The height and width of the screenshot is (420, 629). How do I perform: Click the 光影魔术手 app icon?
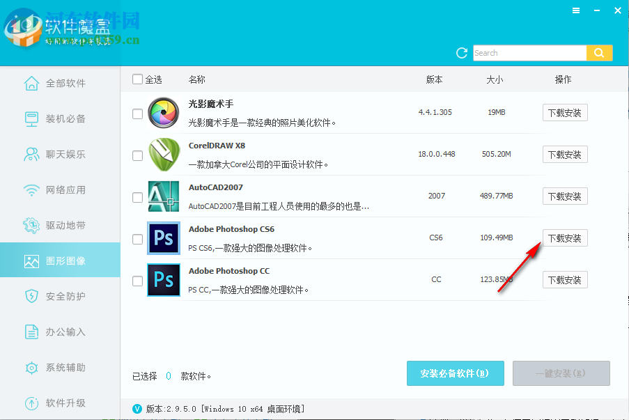tap(164, 113)
